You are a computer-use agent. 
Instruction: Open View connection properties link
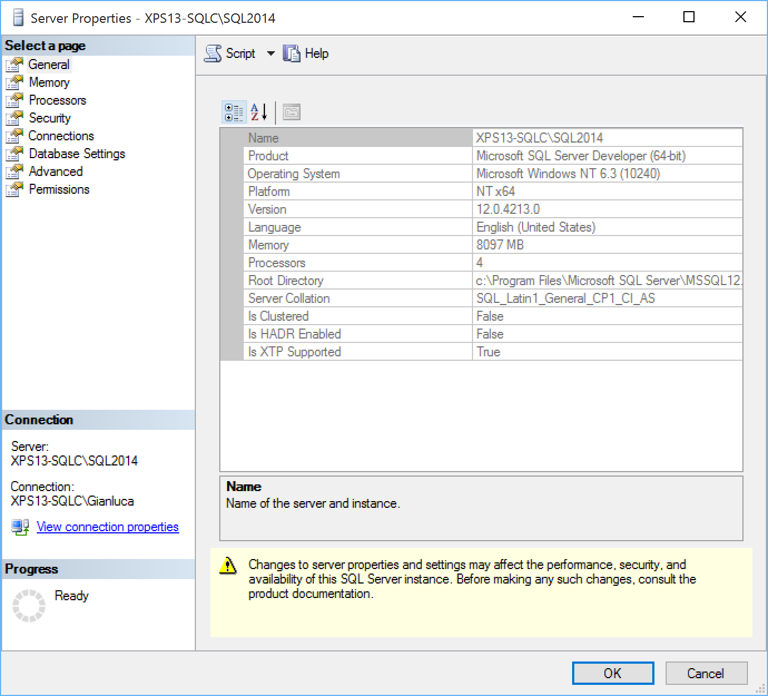[x=107, y=527]
